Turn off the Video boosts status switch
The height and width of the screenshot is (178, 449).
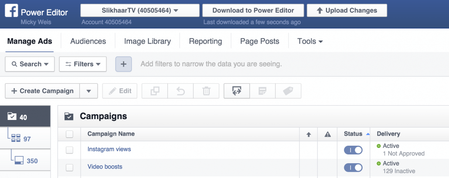tap(353, 168)
